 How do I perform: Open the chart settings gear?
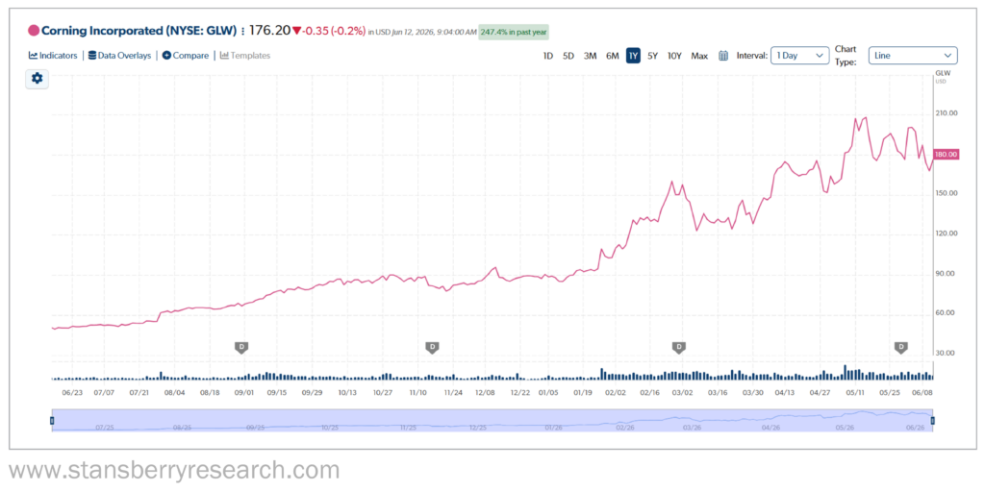[38, 79]
